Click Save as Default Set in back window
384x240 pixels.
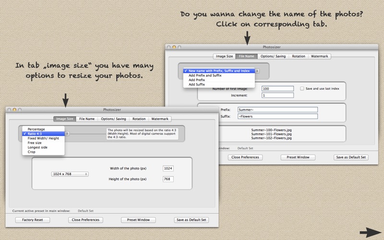351,157
